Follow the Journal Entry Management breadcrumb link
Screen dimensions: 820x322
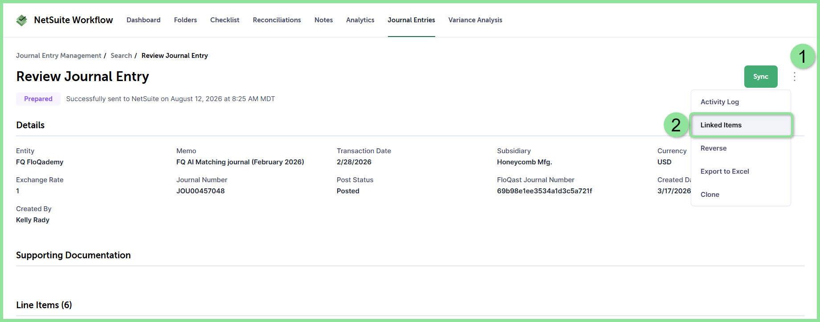(x=59, y=56)
